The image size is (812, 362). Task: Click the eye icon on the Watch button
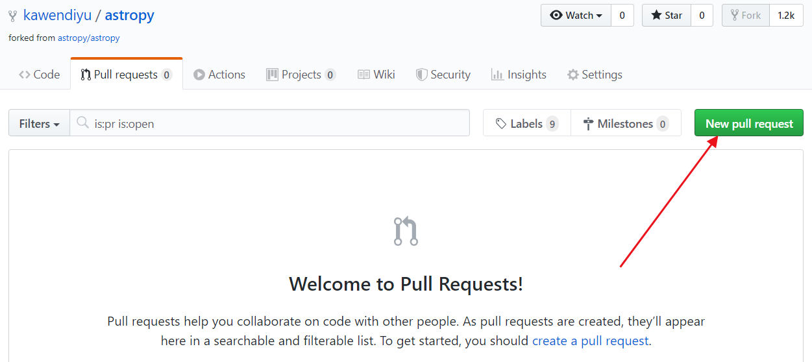click(x=556, y=15)
